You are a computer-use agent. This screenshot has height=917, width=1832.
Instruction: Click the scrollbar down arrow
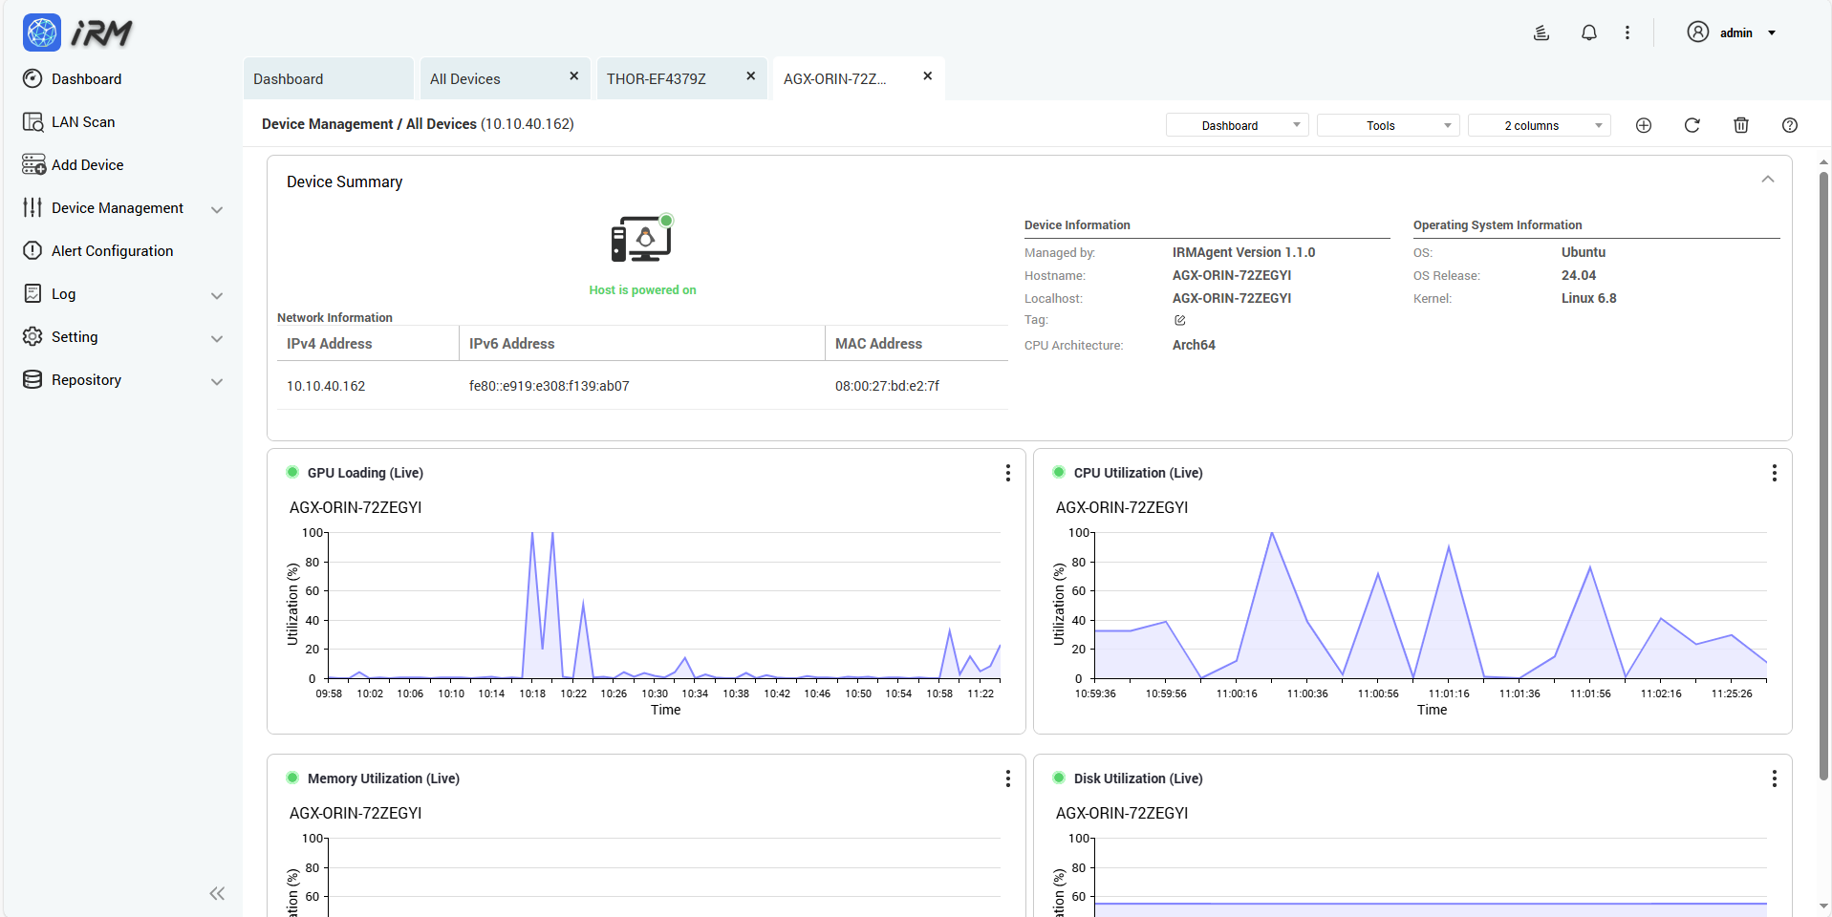pos(1823,906)
